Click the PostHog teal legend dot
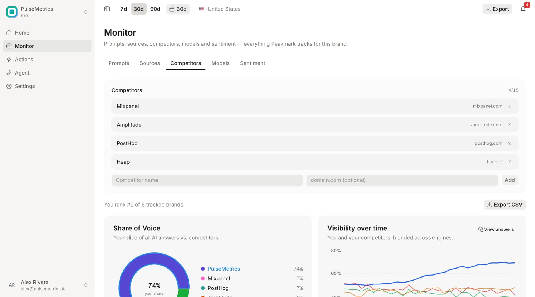 click(x=203, y=288)
